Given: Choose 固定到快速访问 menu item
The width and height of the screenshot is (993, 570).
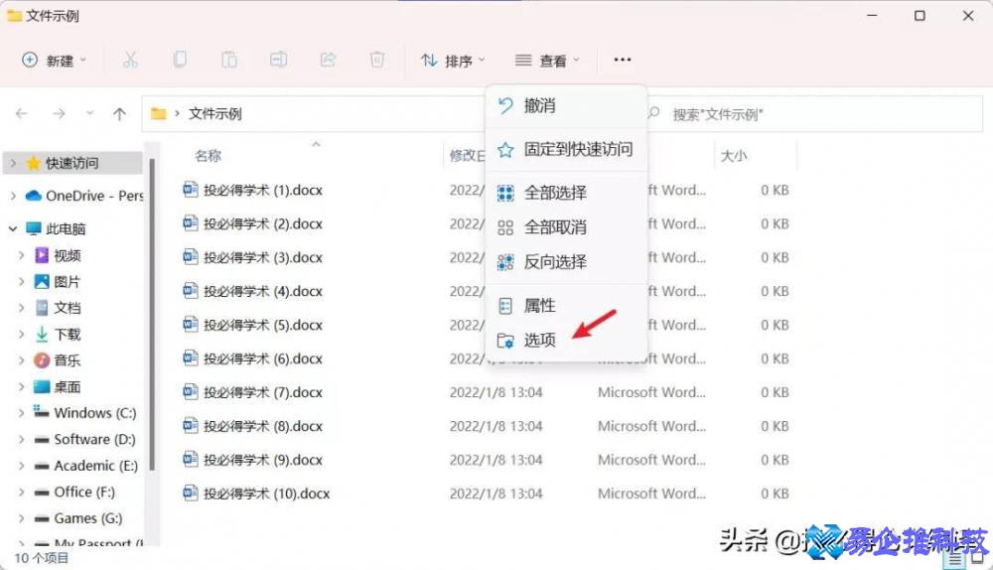Looking at the screenshot, I should pos(566,150).
